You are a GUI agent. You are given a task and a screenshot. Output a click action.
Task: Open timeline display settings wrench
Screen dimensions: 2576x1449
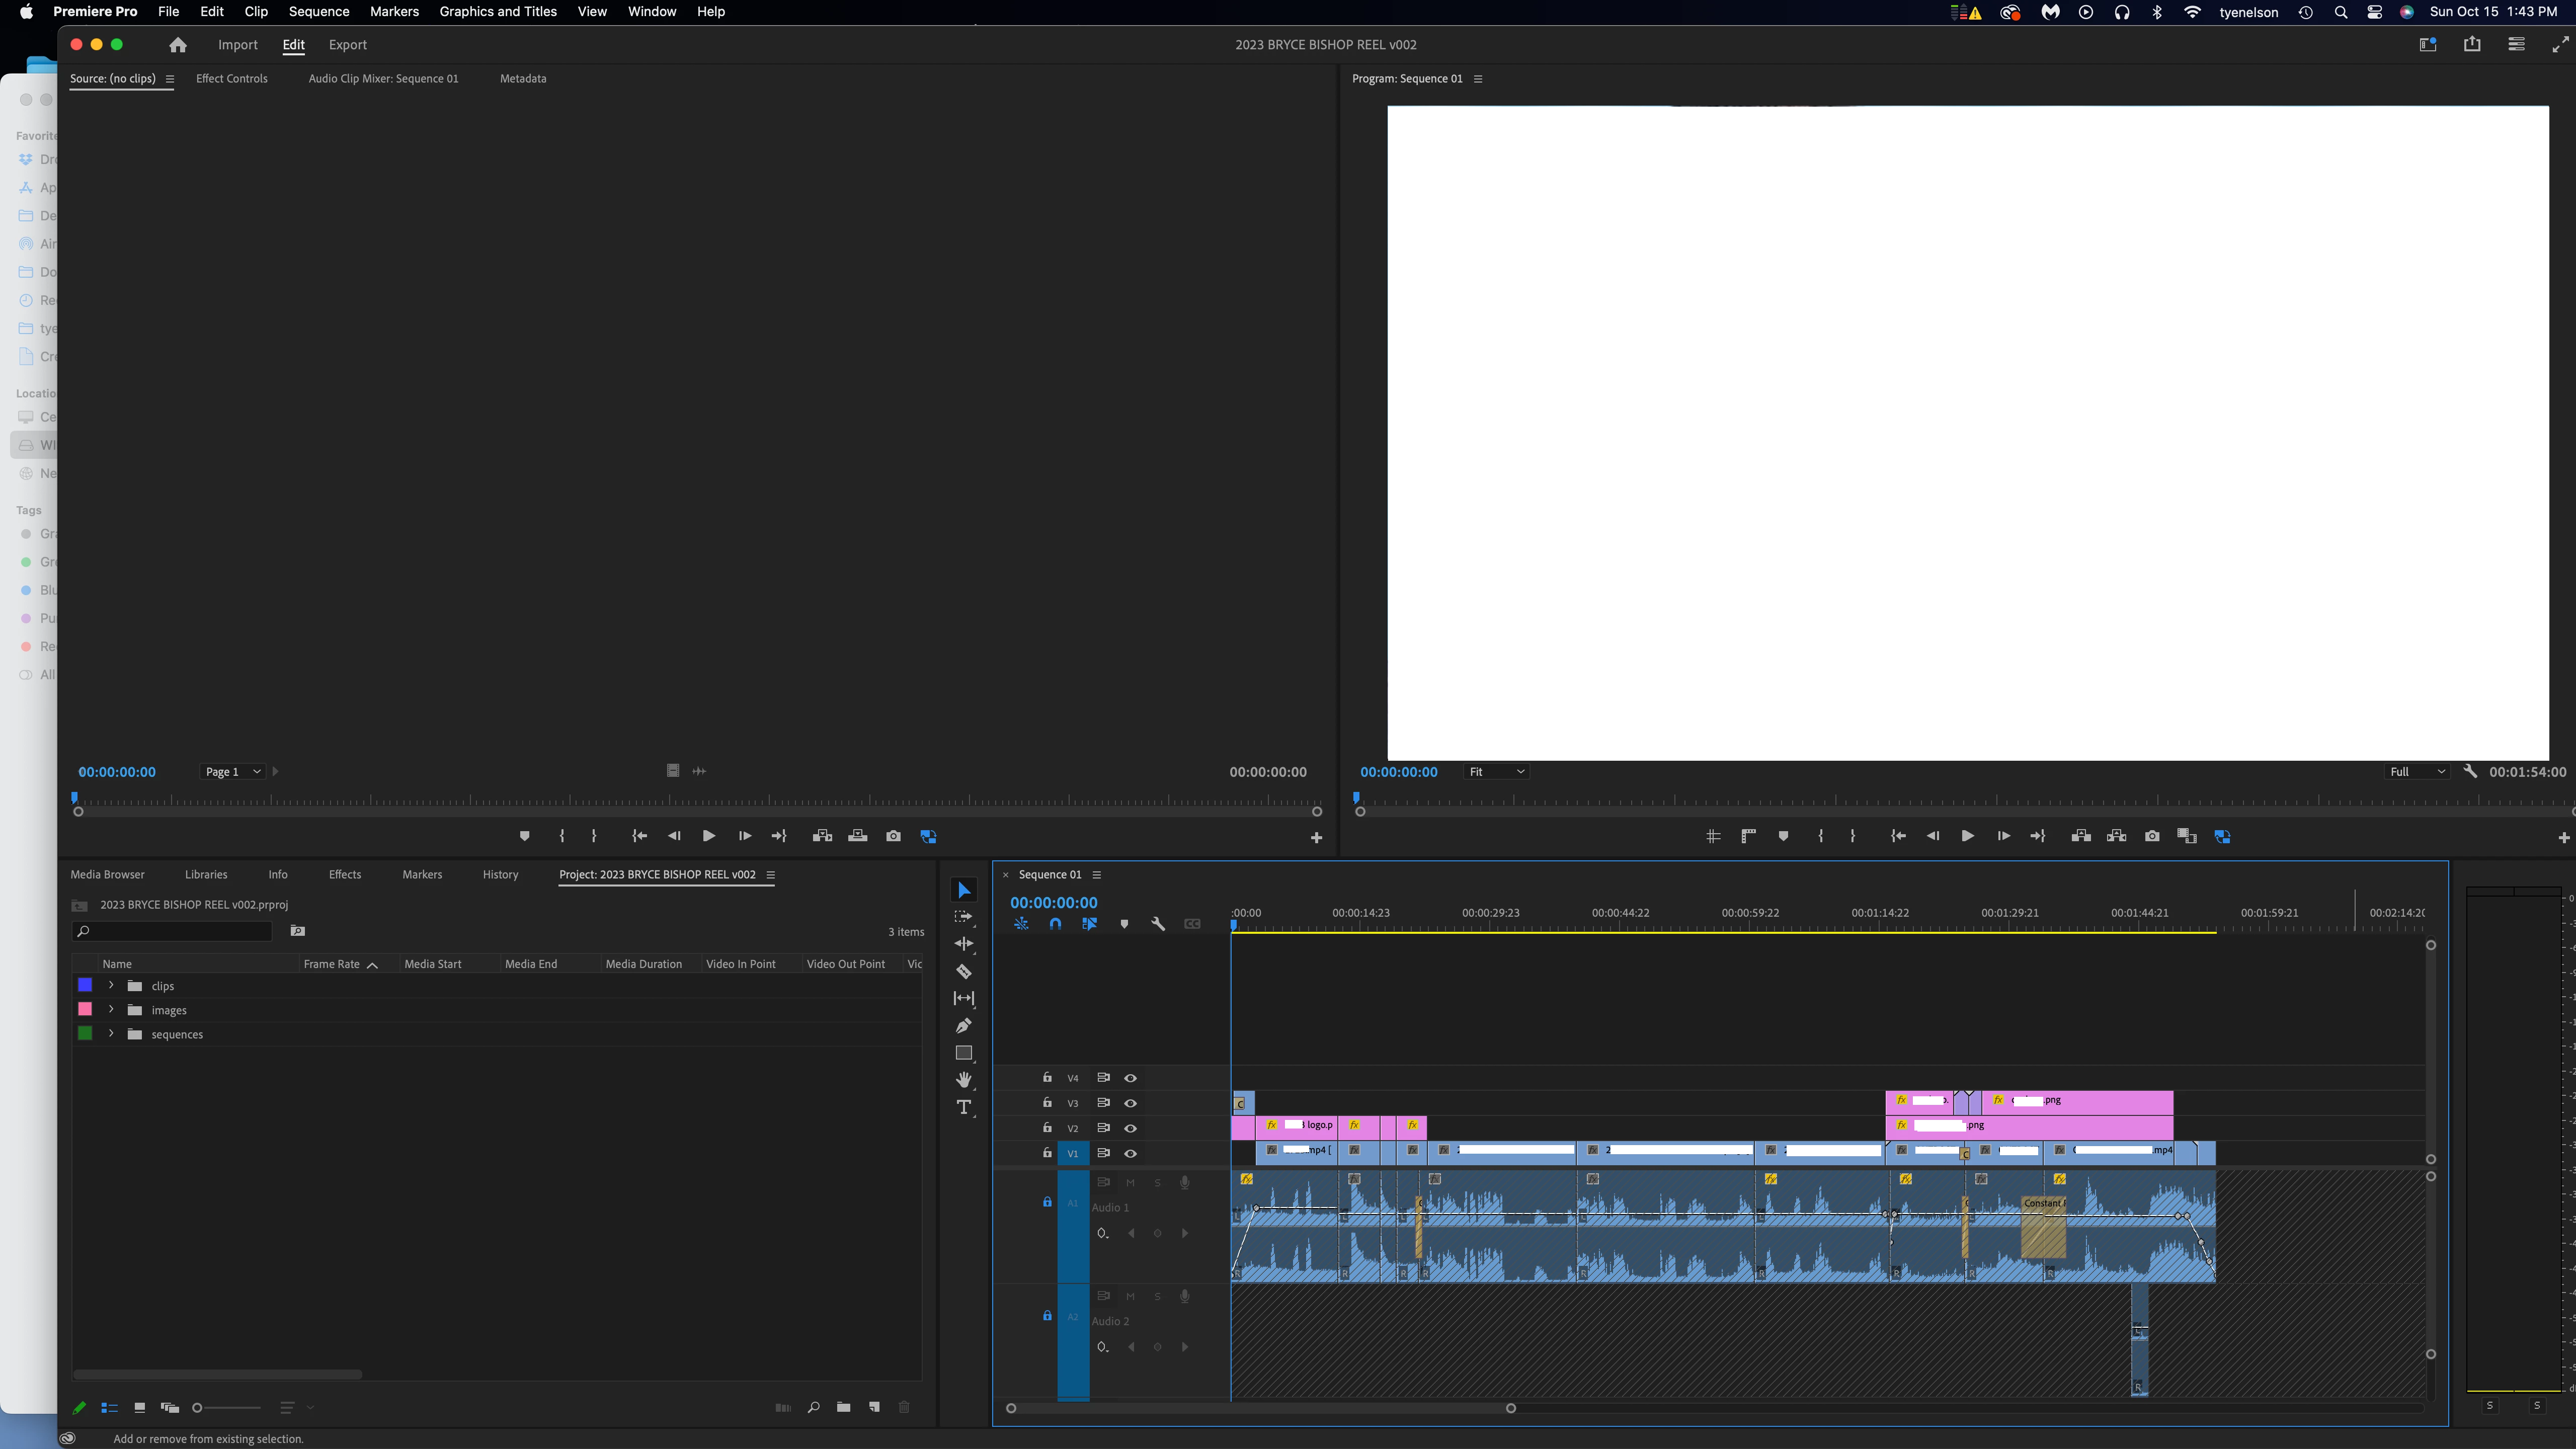point(1158,924)
